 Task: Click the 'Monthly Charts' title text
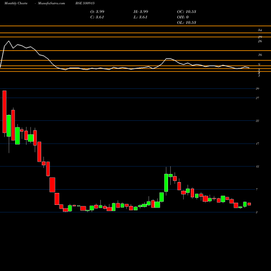[16, 3]
